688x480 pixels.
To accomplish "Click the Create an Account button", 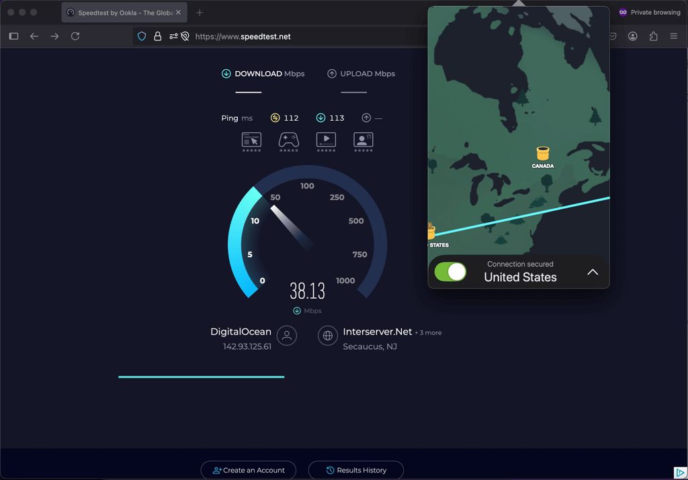I will (249, 470).
